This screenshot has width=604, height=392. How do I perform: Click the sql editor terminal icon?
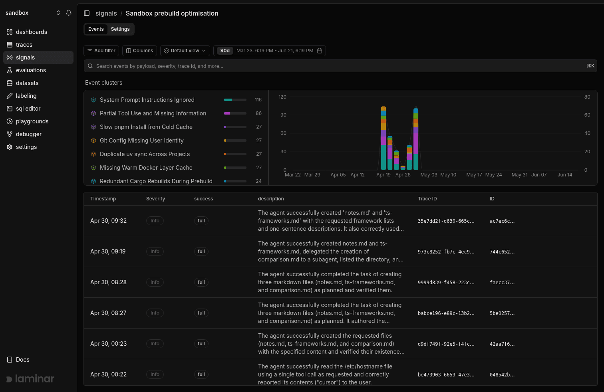(x=10, y=109)
